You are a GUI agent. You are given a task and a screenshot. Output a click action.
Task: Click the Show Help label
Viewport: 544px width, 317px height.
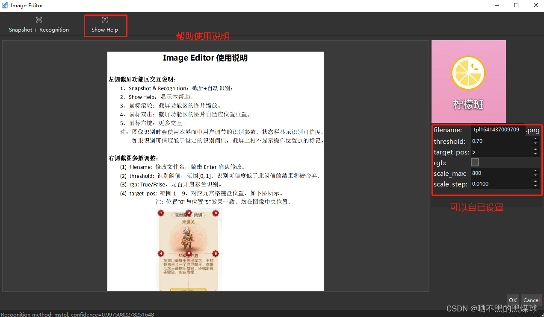(105, 30)
